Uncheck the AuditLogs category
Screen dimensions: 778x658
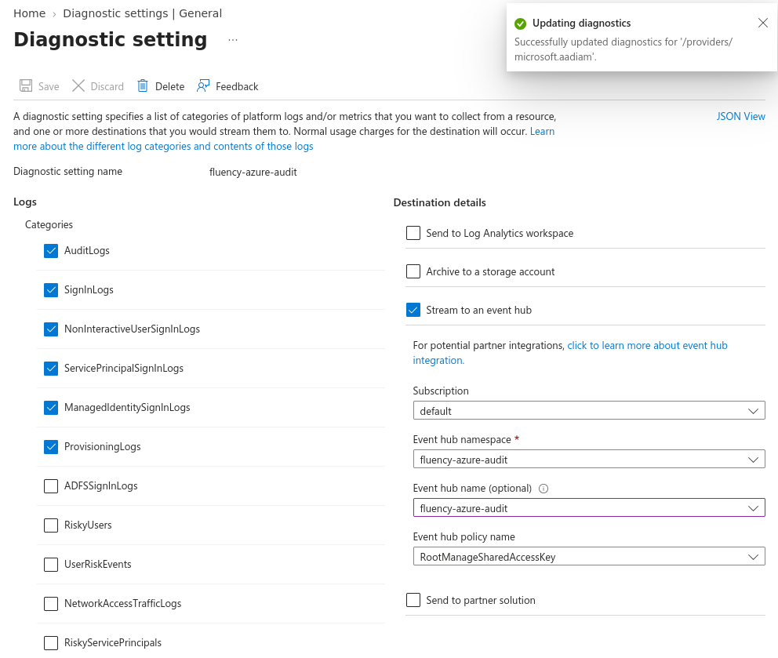[x=51, y=251]
